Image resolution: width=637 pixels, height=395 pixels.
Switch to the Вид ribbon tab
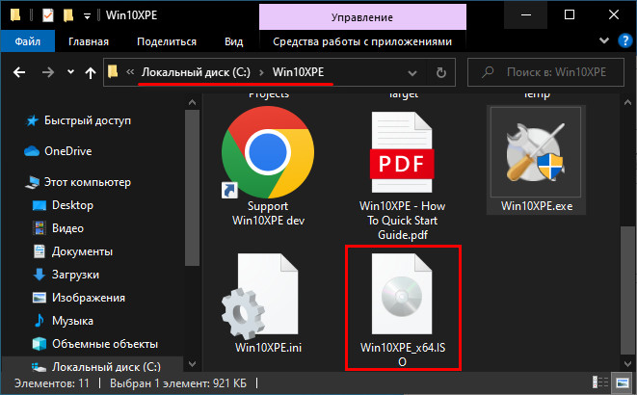(233, 42)
